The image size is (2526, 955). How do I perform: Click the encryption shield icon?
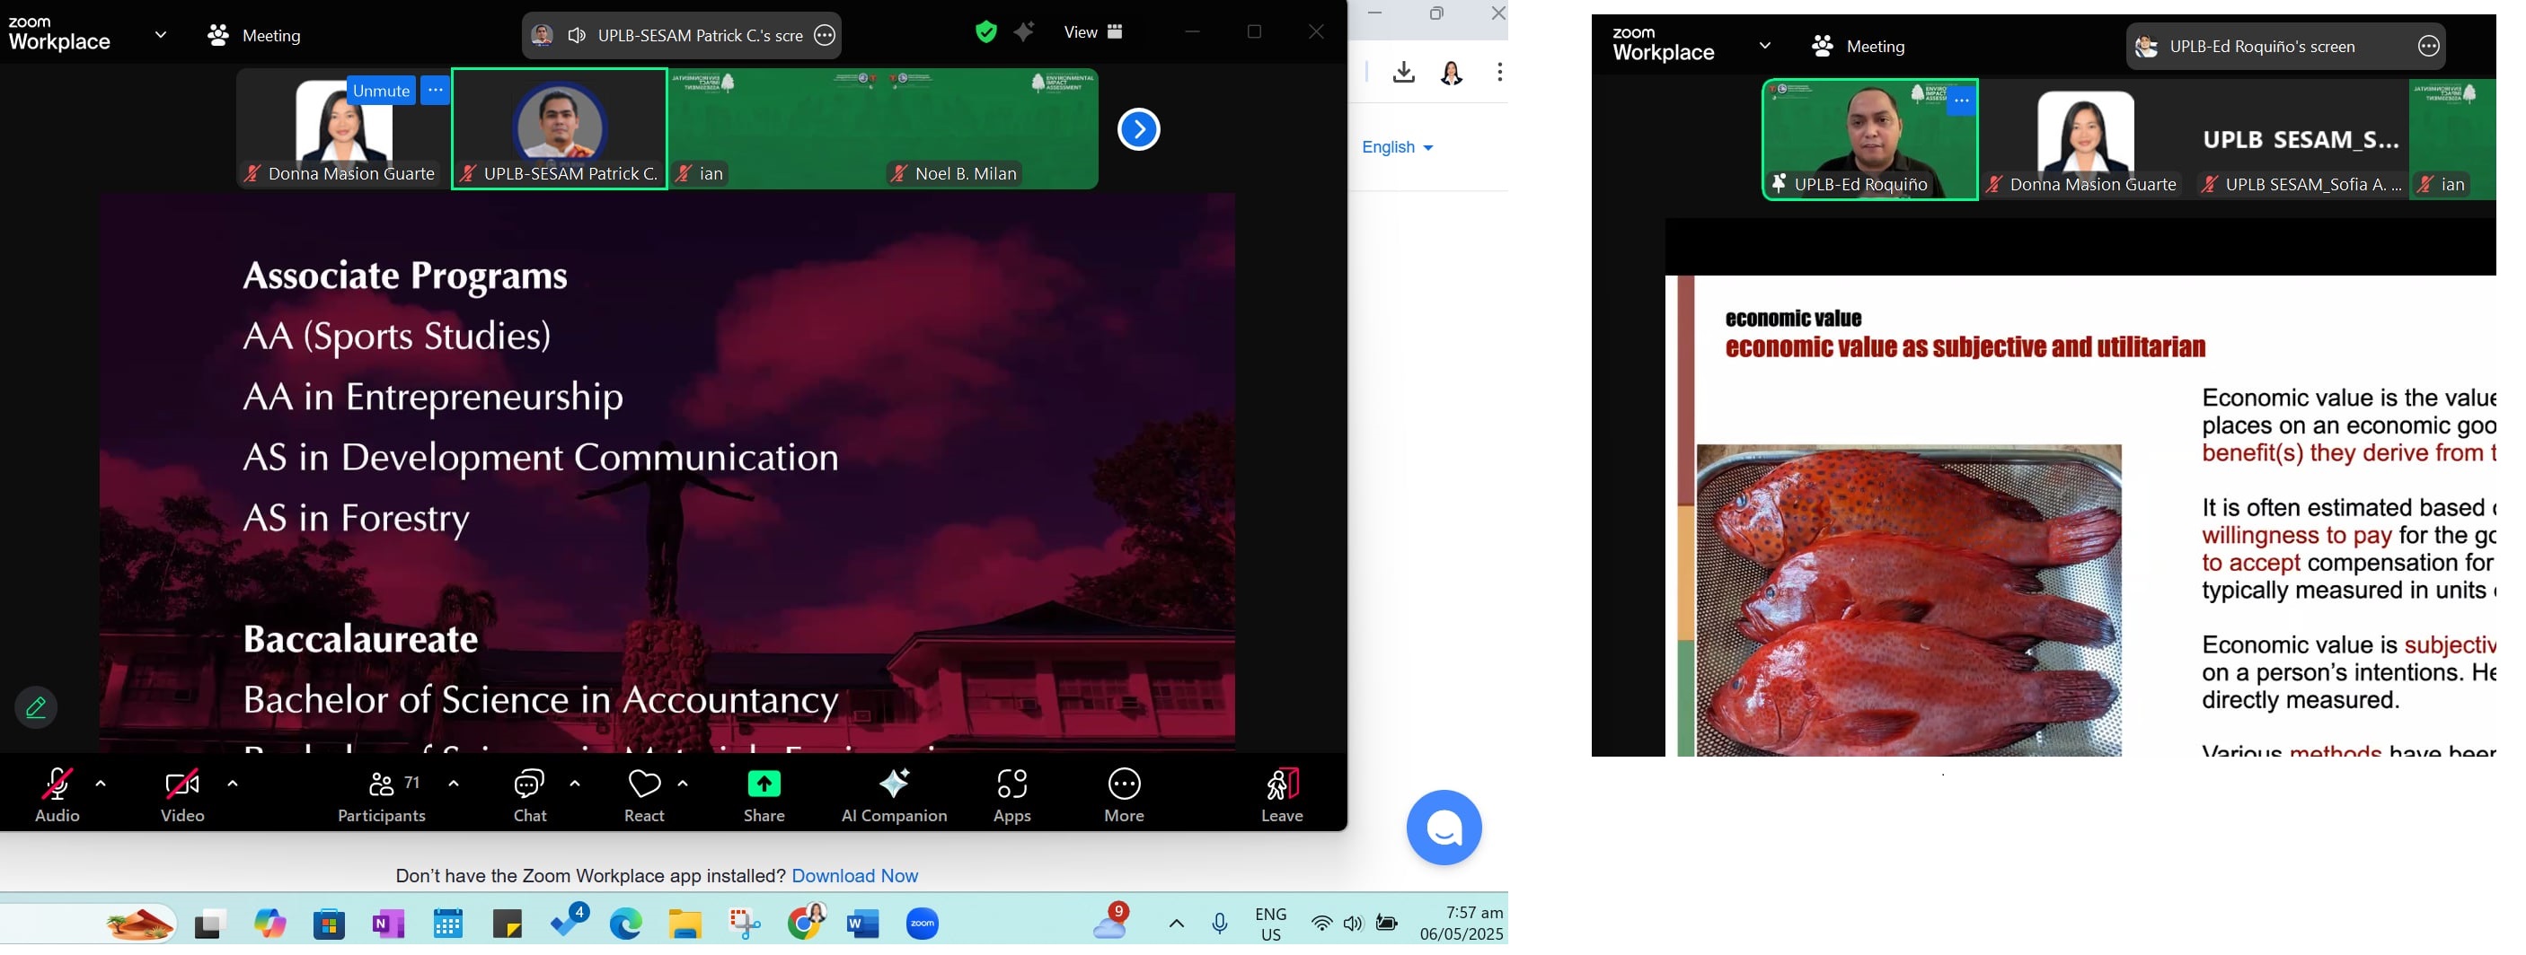click(985, 32)
